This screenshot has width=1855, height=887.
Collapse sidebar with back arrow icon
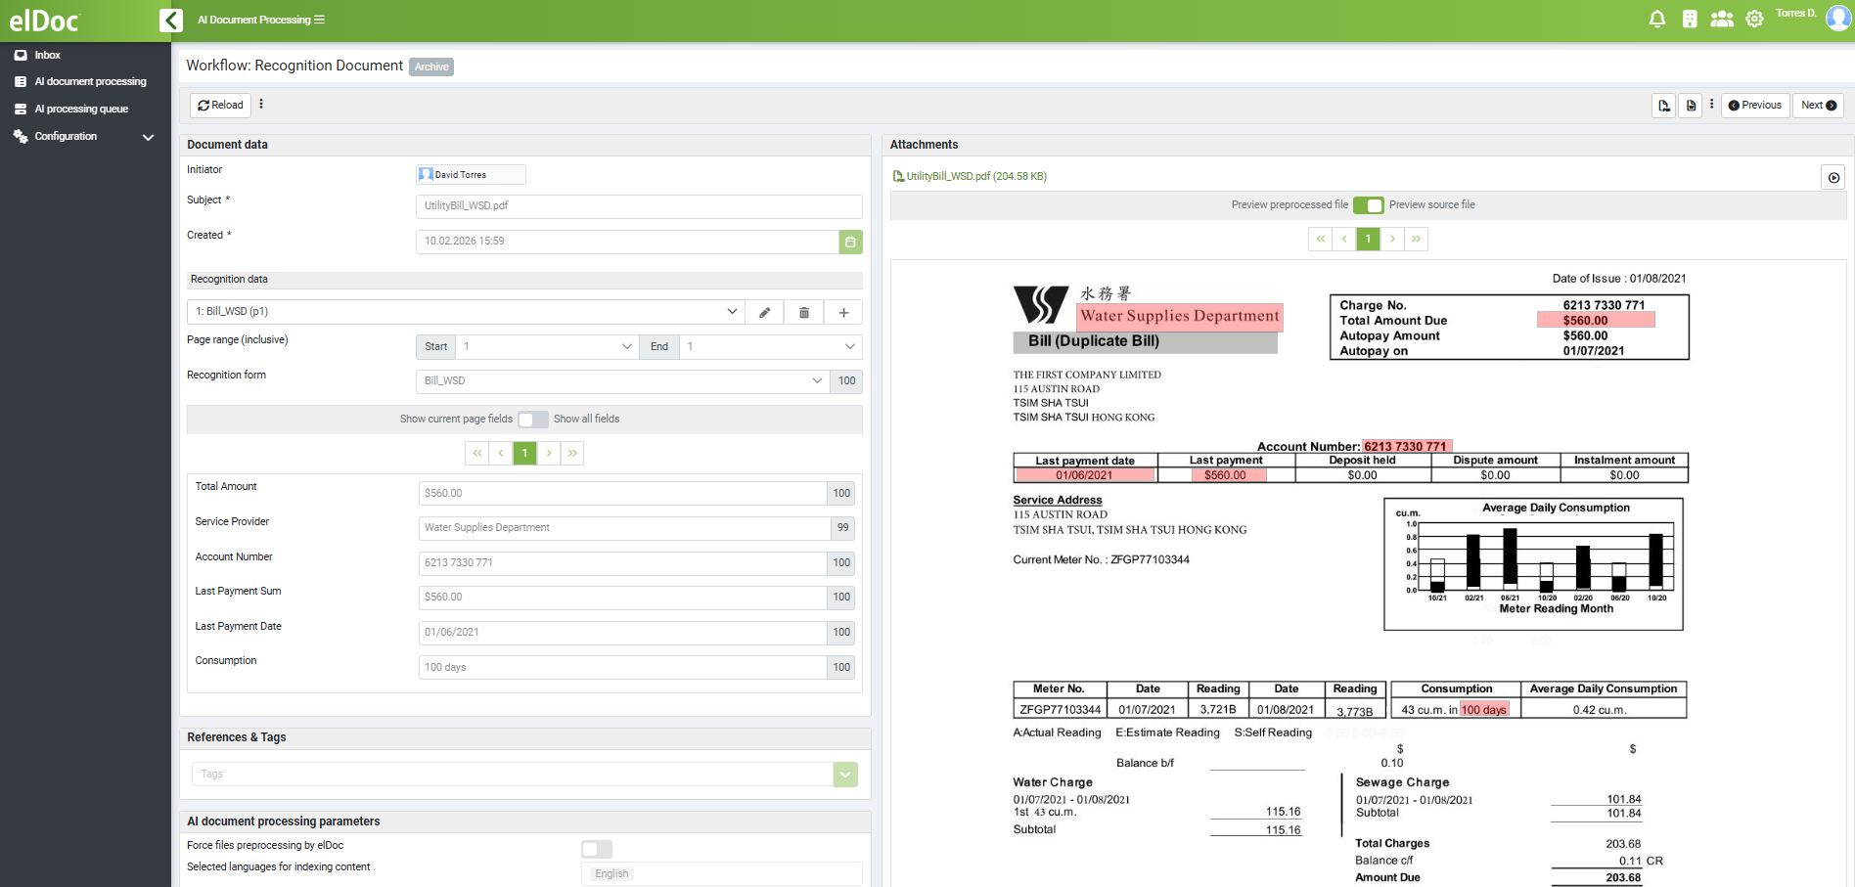coord(171,20)
